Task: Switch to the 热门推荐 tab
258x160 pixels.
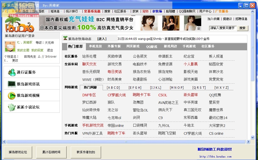Action: [x=75, y=47]
